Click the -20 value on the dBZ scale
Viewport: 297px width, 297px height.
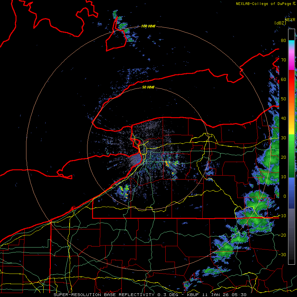pyautogui.click(x=282, y=235)
